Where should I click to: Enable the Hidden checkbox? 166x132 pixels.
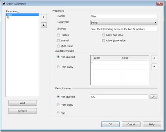pyautogui.click(x=58, y=35)
